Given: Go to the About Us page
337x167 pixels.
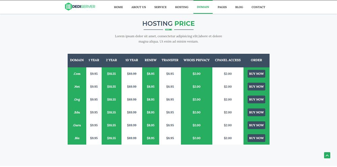Looking at the screenshot, I should [x=139, y=7].
